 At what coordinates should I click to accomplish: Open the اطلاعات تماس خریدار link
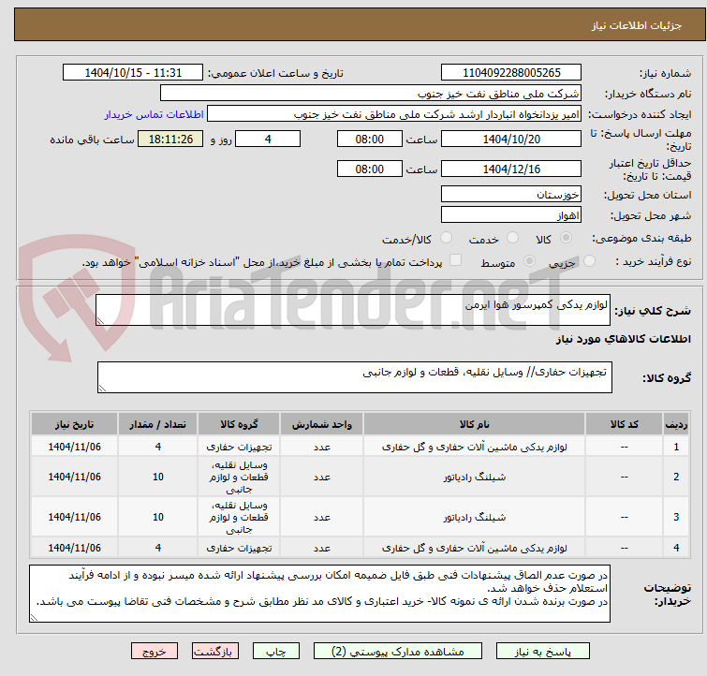click(x=155, y=114)
